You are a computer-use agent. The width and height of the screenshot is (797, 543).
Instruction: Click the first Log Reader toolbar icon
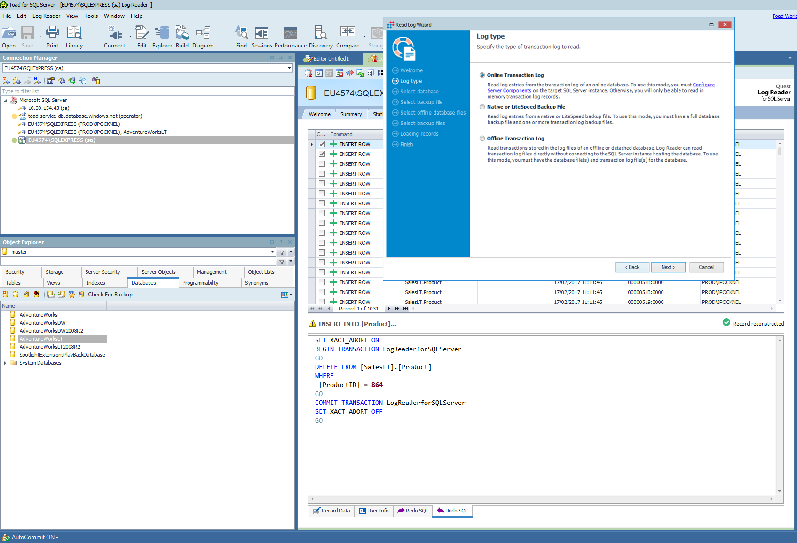308,73
